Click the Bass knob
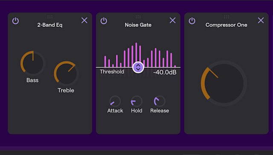This screenshot has height=155, width=273. point(33,63)
